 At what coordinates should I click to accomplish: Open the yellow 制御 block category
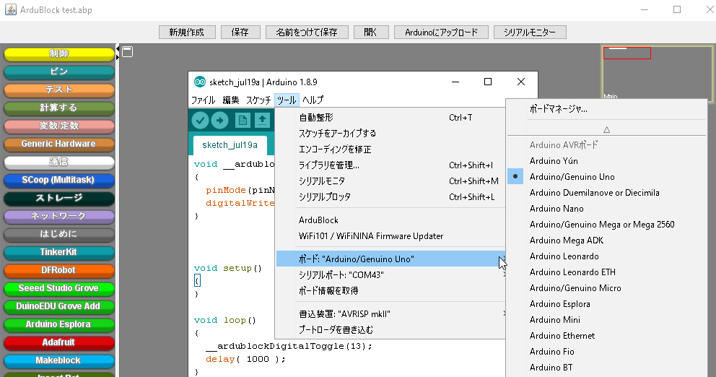click(x=58, y=53)
